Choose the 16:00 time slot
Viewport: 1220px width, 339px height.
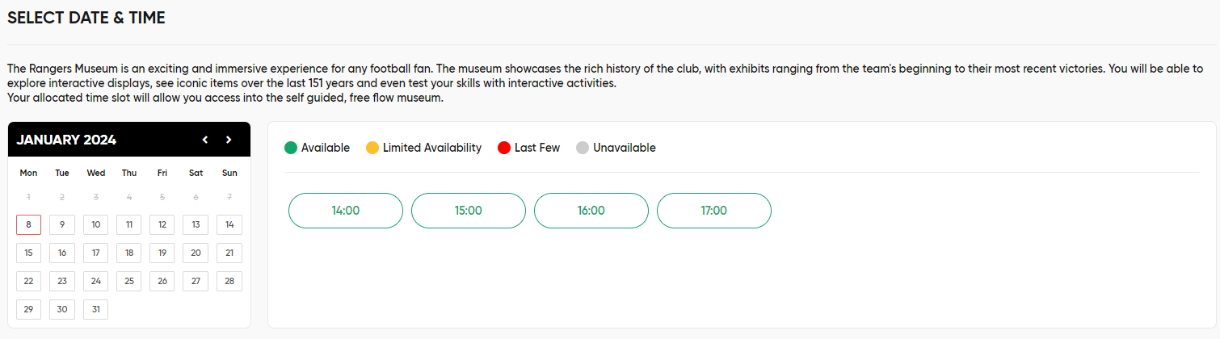[x=591, y=211]
